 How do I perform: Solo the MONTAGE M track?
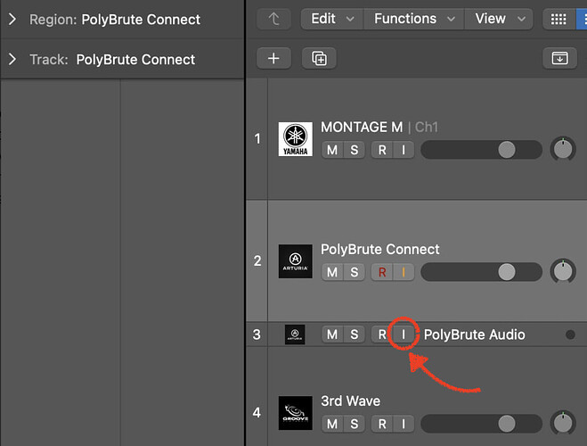point(355,150)
